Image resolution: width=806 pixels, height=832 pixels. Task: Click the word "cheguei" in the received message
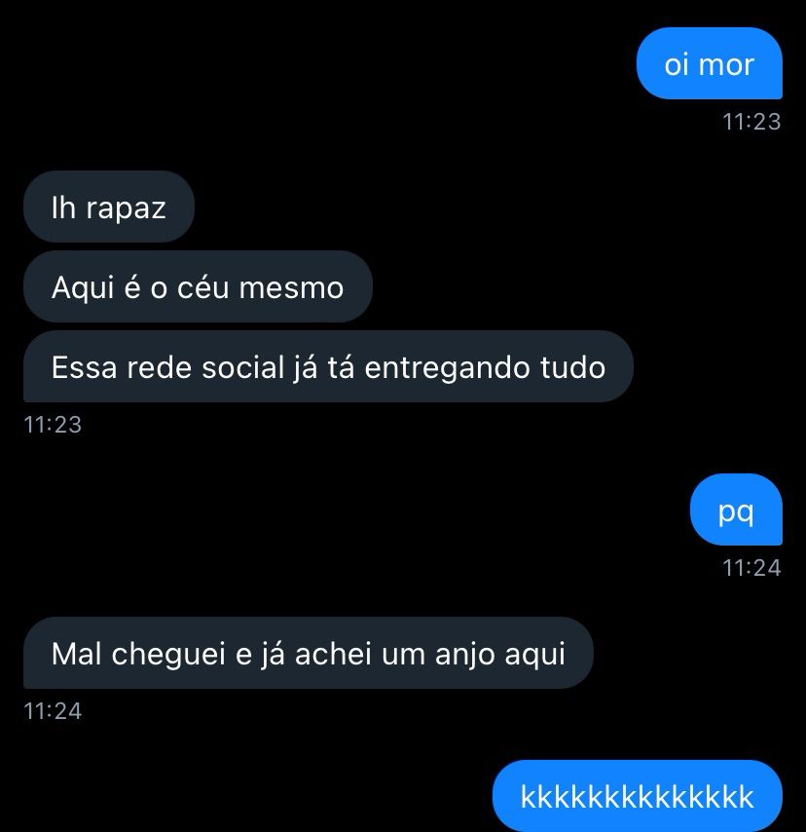(168, 655)
